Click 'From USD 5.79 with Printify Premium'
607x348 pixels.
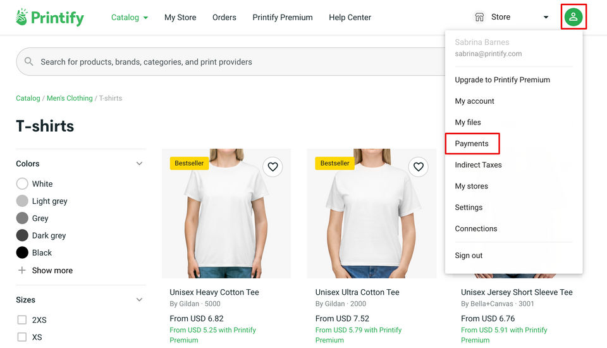[x=359, y=335]
